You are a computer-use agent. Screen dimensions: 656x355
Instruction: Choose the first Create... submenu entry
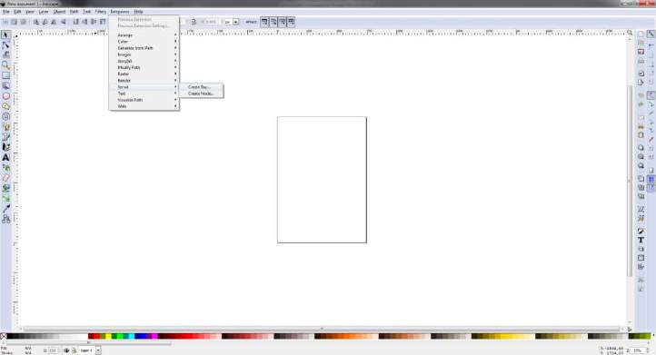point(201,87)
